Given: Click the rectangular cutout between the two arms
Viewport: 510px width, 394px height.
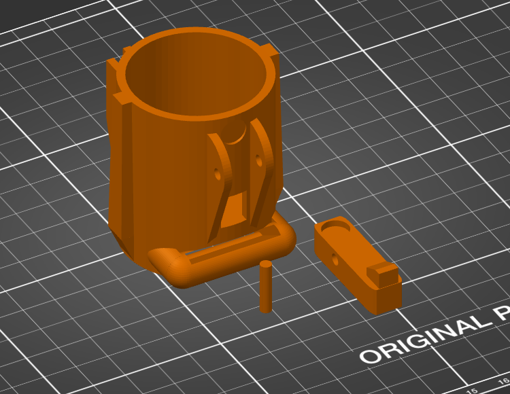Looking at the screenshot, I should click(234, 209).
